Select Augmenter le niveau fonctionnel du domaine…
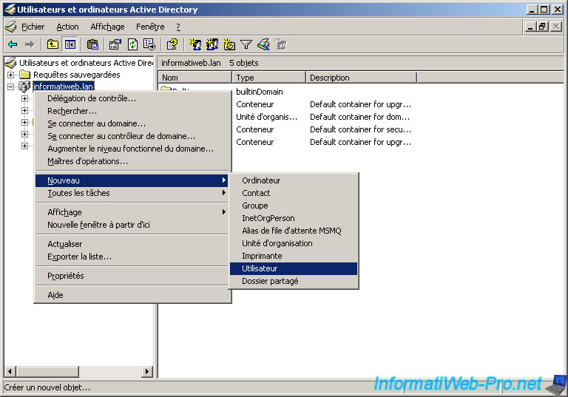Viewport: 568px width, 397px height. point(132,149)
